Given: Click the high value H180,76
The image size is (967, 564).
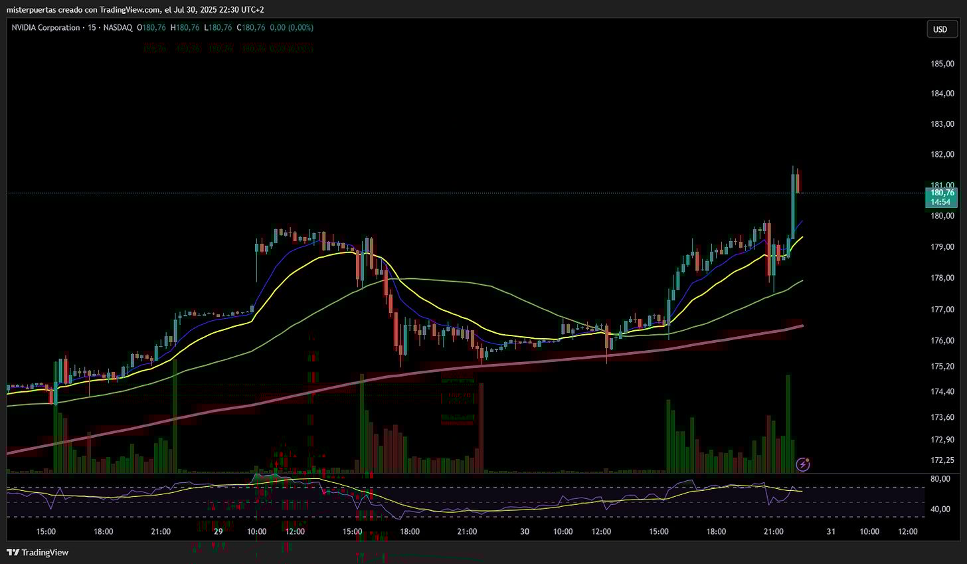Looking at the screenshot, I should (x=185, y=28).
